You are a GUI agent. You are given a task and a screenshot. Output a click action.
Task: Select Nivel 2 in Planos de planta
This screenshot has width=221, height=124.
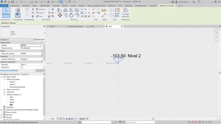(x=12, y=84)
